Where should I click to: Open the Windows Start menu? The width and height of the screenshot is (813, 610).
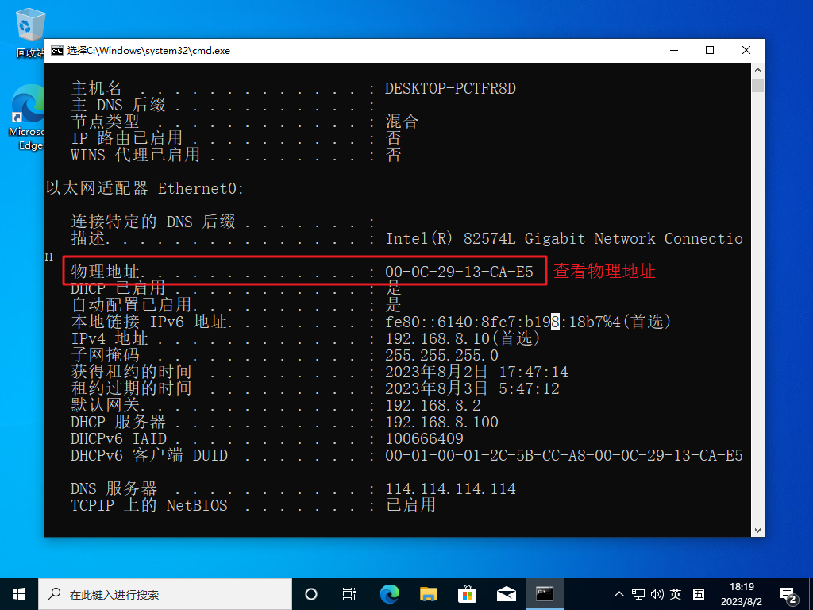(x=19, y=594)
